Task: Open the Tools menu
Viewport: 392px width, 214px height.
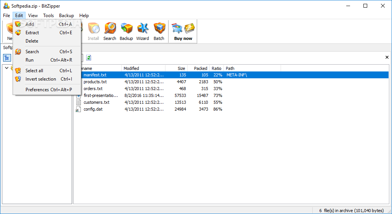Action: tap(48, 16)
